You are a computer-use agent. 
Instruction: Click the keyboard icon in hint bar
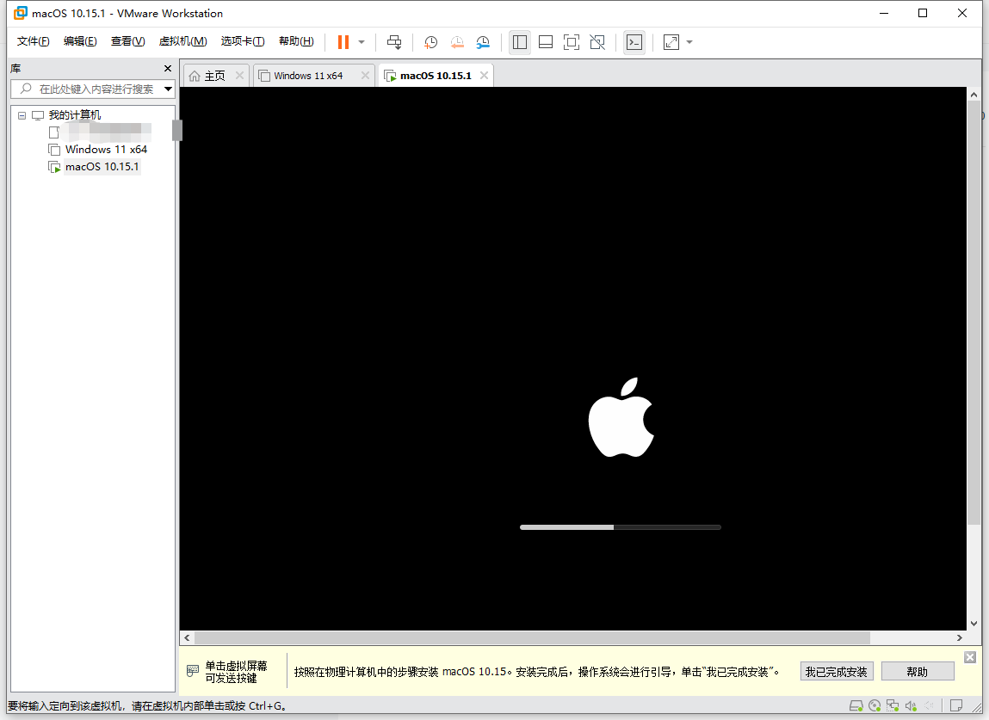(x=193, y=672)
